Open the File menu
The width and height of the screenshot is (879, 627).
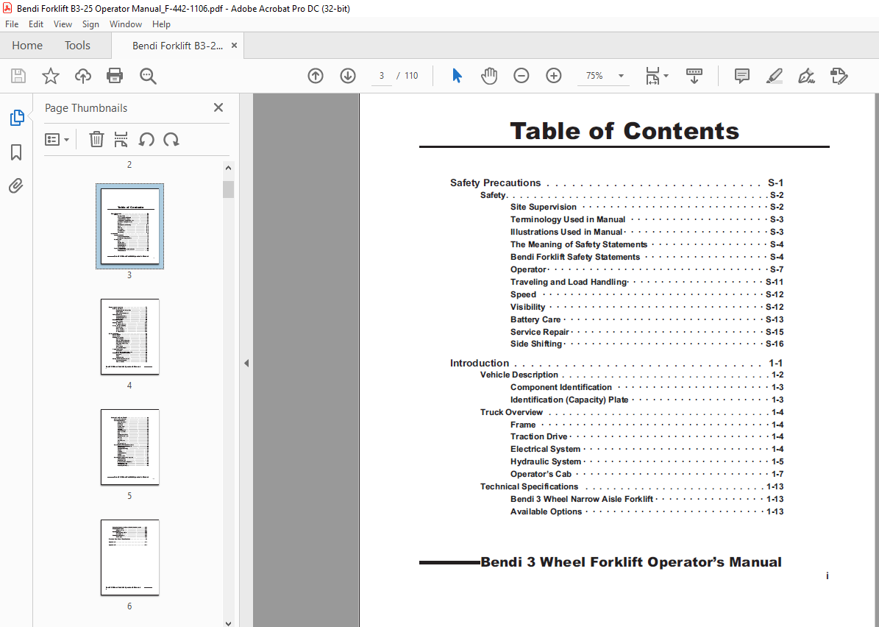pos(12,24)
